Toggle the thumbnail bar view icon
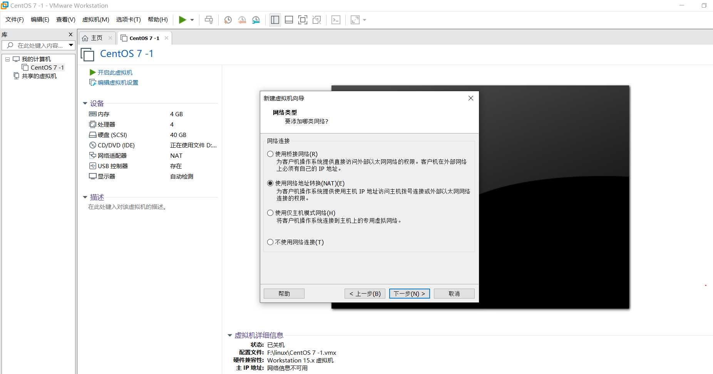 tap(289, 20)
